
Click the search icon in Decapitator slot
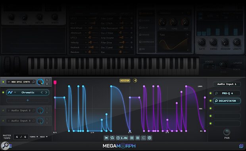(216, 101)
